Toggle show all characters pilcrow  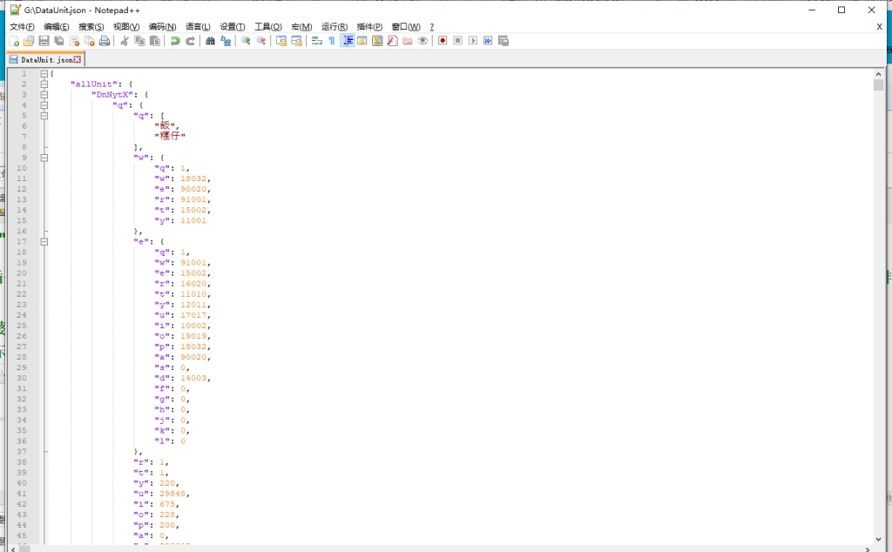pyautogui.click(x=332, y=41)
